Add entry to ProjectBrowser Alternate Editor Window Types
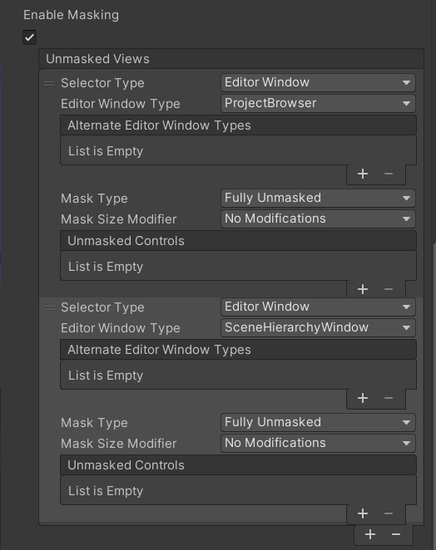Image resolution: width=436 pixels, height=550 pixels. point(363,174)
